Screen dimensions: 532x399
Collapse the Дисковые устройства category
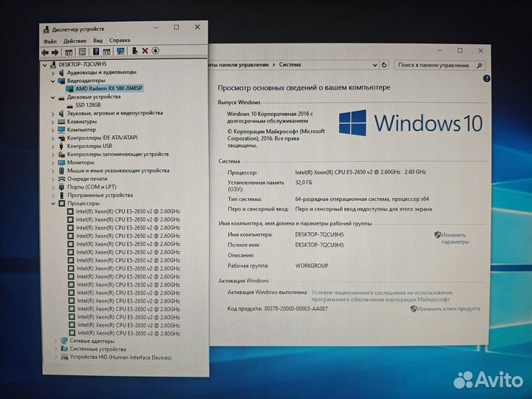click(x=53, y=98)
